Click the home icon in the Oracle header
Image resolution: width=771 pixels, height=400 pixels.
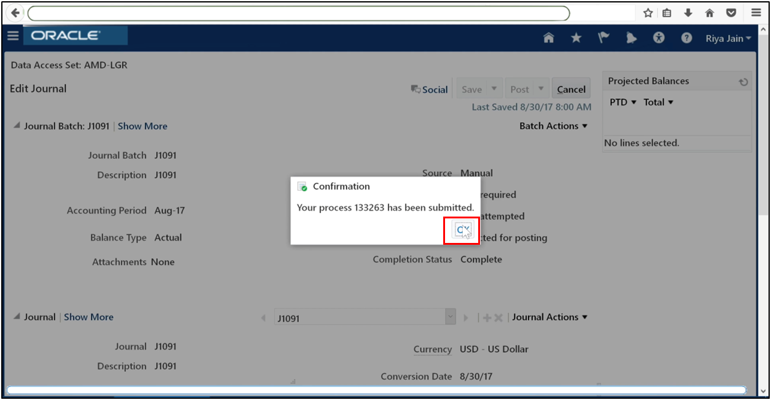coord(548,37)
